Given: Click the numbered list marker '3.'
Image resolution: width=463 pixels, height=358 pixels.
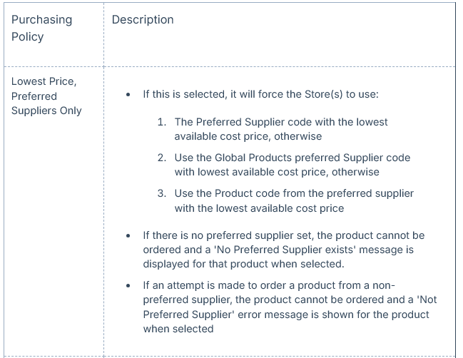Looking at the screenshot, I should pyautogui.click(x=162, y=193).
